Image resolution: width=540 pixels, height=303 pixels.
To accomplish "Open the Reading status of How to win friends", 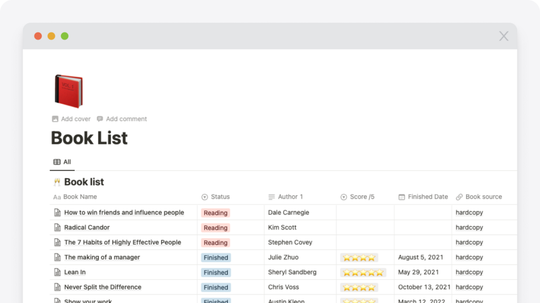I will (215, 213).
